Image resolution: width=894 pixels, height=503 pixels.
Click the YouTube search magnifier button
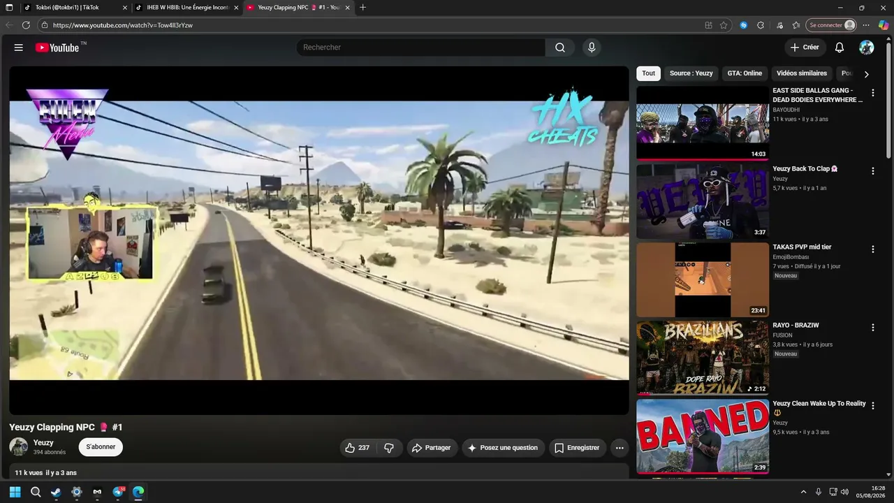560,48
